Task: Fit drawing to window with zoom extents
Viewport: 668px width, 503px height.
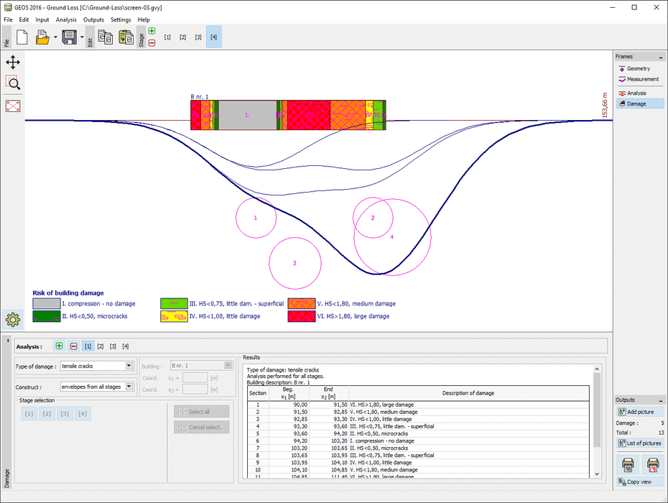Action: click(13, 106)
